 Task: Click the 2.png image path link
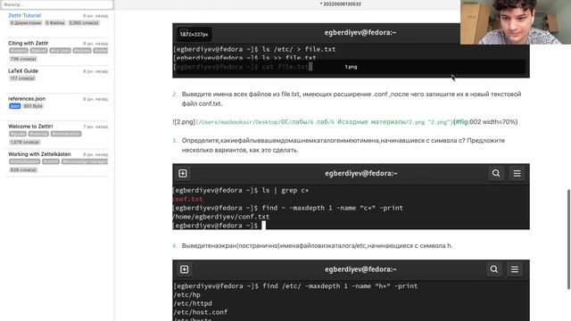tap(324, 122)
